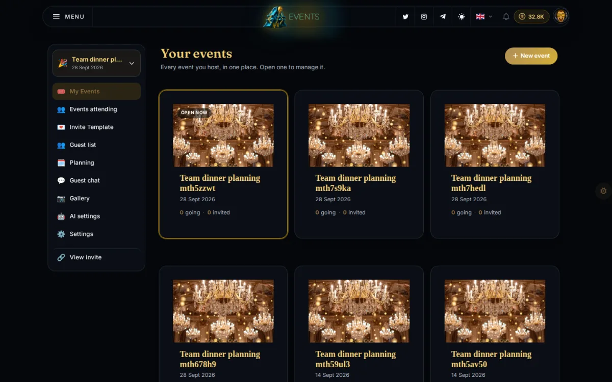Toggle light mode with sun icon

(x=462, y=17)
